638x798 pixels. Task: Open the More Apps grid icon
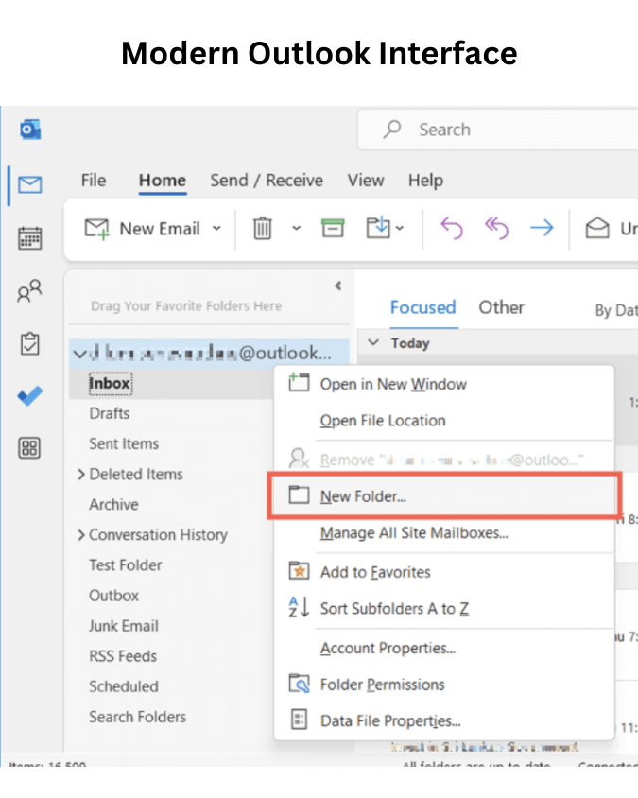click(x=29, y=448)
